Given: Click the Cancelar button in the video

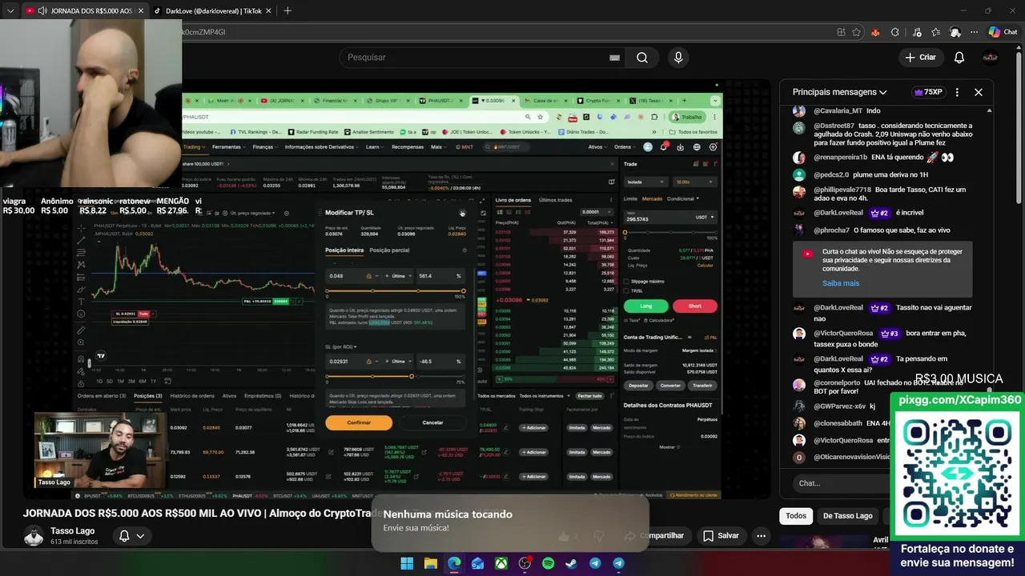Looking at the screenshot, I should click(432, 422).
